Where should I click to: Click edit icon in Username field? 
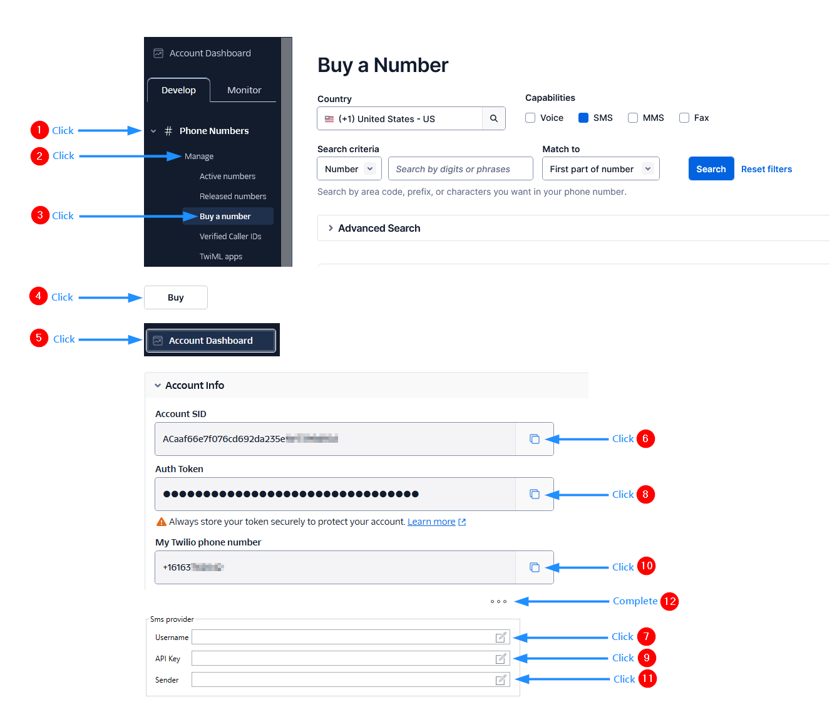501,637
